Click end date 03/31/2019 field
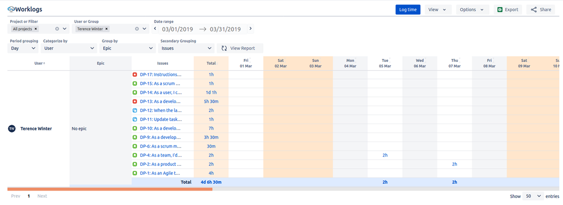Viewport: 563px width, 205px height. pos(225,29)
